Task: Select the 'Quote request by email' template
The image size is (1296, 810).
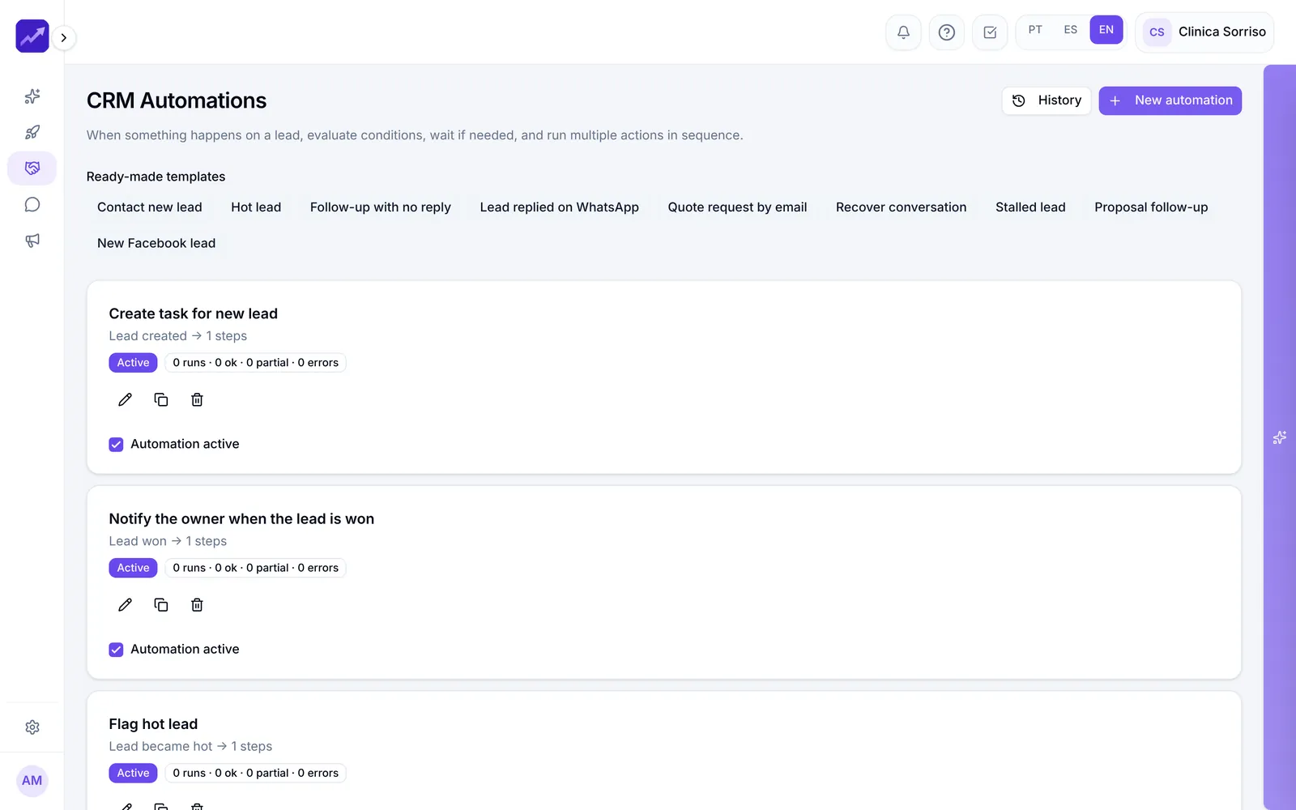Action: [x=737, y=207]
